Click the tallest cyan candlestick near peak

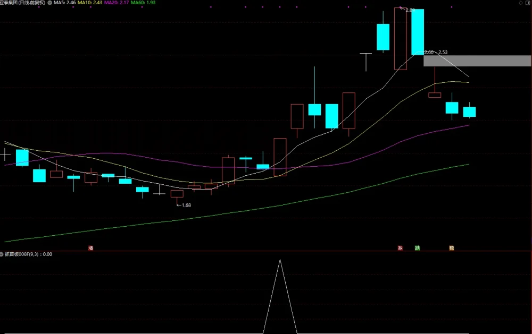point(418,32)
